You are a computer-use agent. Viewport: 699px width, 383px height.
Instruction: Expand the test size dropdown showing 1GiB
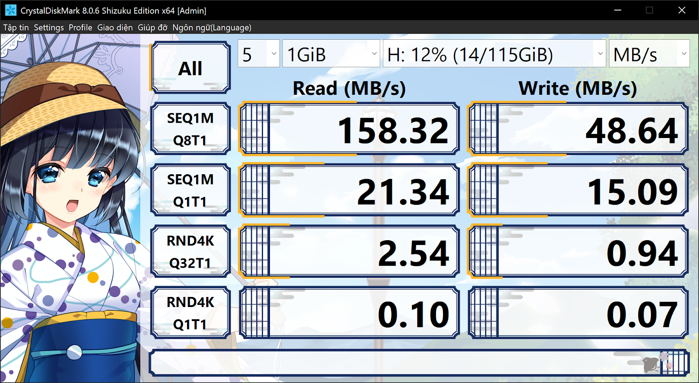(331, 54)
